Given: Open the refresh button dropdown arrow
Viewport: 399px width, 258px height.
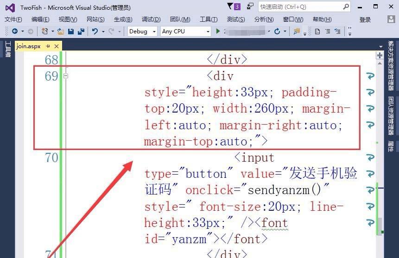Looking at the screenshot, I should [x=285, y=31].
